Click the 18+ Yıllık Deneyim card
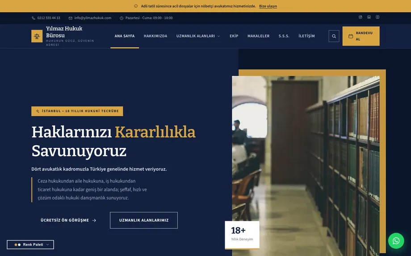411x256 pixels. pos(242,235)
